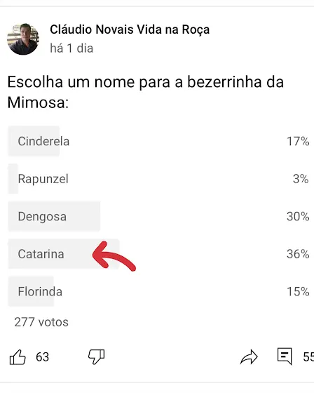Screen dimensions: 314x393
Task: Vote for Catarina poll option
Action: (159, 254)
